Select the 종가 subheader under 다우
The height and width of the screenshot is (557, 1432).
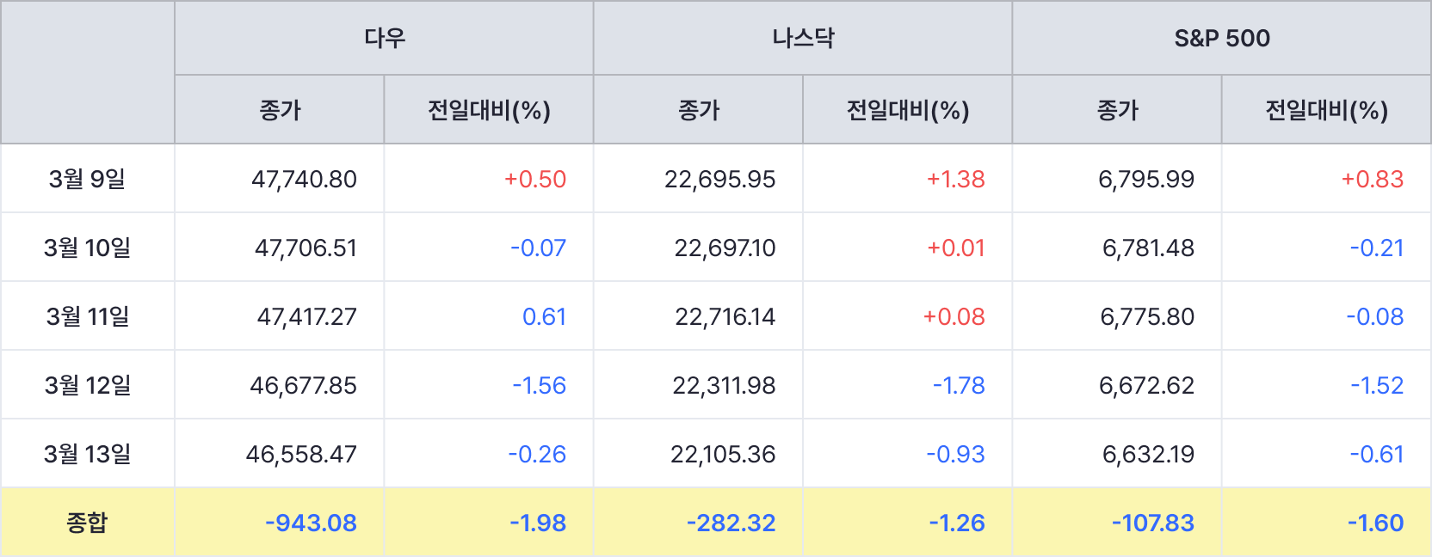(280, 110)
